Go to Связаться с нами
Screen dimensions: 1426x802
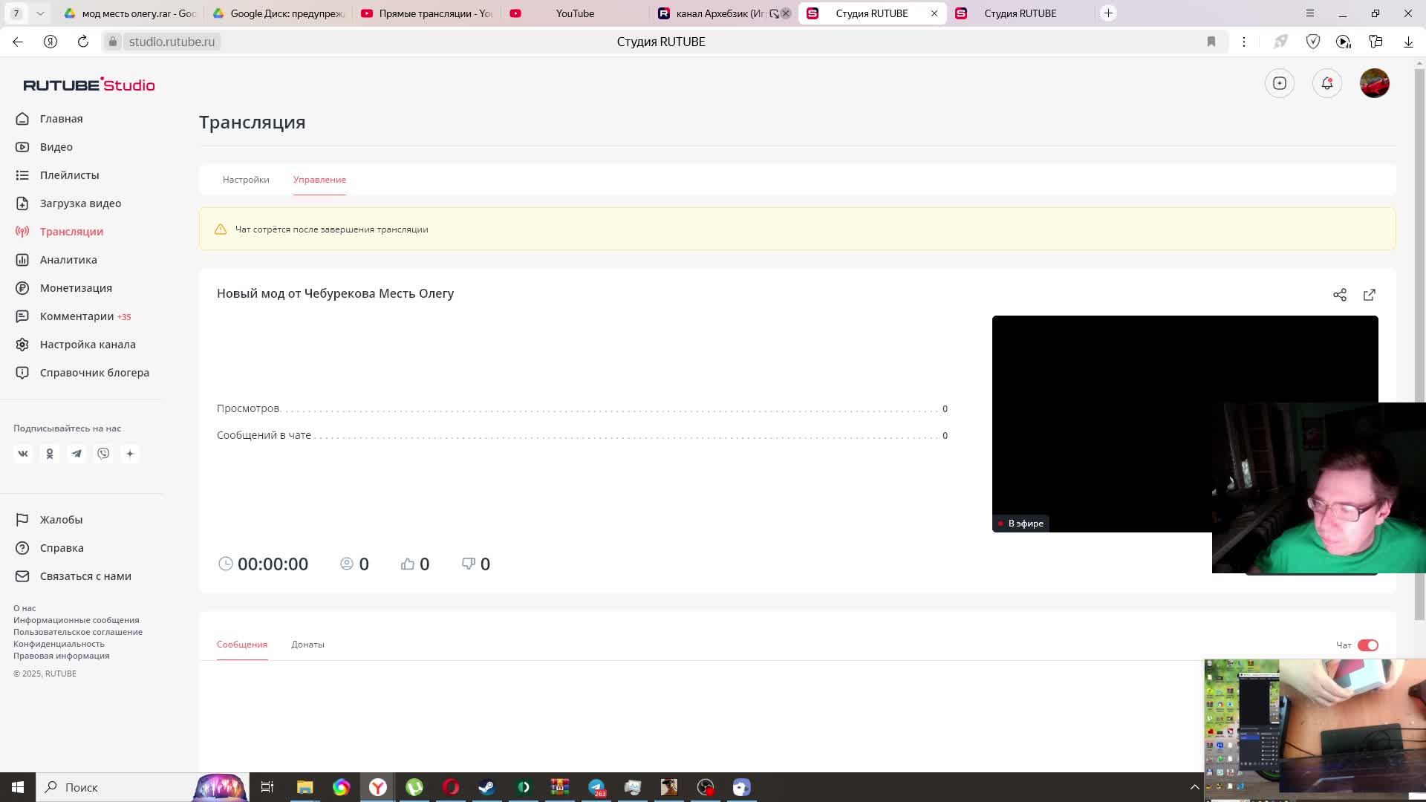(x=85, y=576)
